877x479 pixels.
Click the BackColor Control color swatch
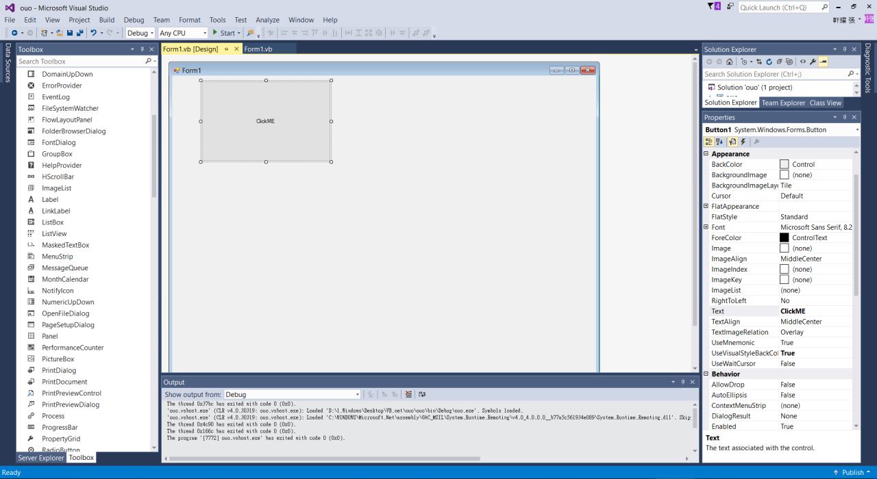[785, 164]
